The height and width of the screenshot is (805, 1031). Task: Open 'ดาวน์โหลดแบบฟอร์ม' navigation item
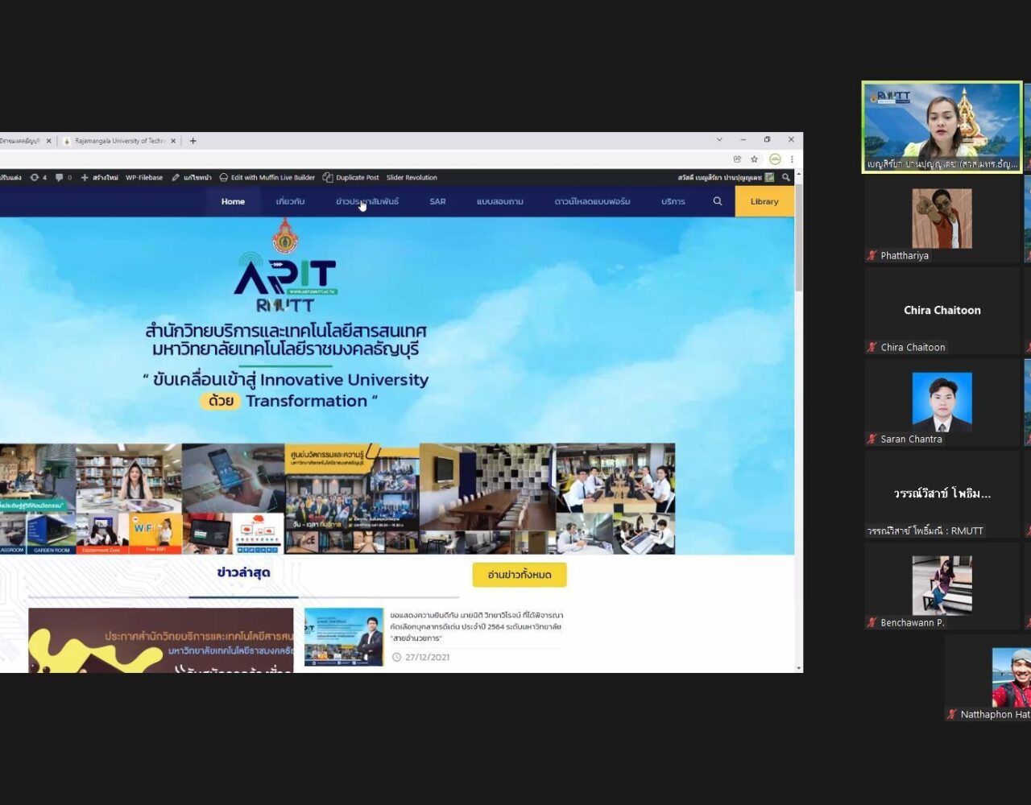592,201
